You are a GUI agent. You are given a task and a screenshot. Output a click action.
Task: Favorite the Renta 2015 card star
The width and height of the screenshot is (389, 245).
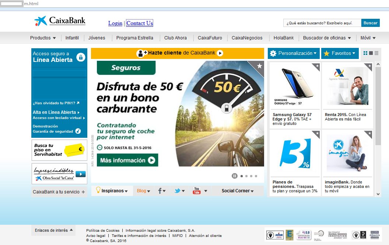click(369, 66)
